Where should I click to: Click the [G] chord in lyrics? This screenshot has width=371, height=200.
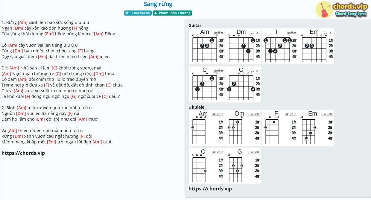[74, 96]
